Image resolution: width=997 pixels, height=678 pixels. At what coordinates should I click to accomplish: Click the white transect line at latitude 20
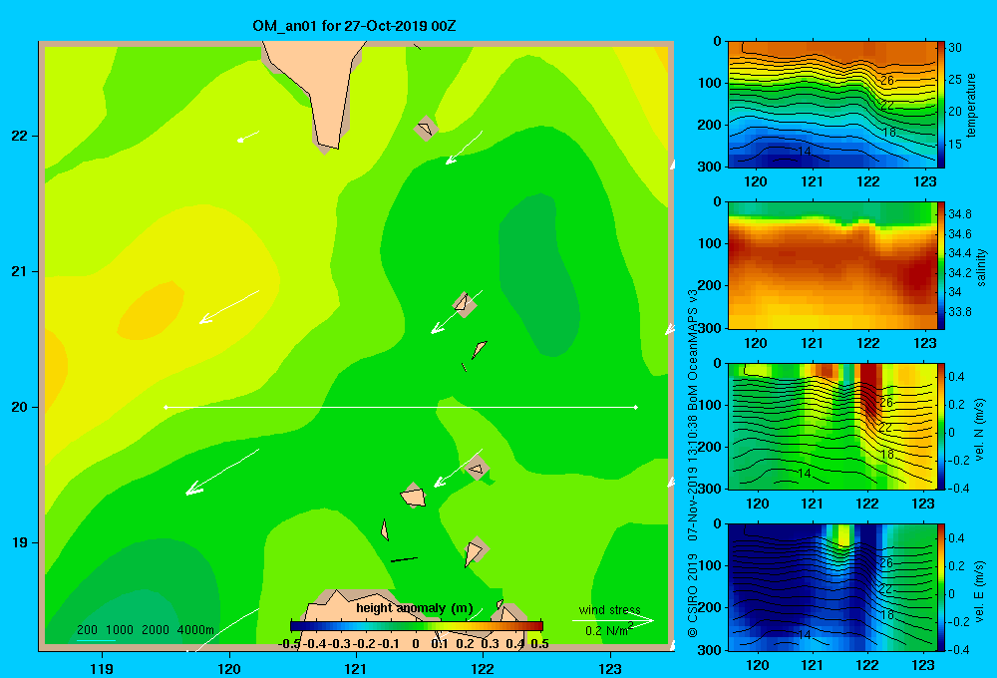401,407
